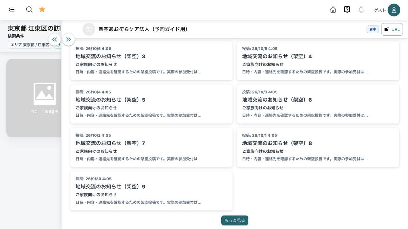Select the エリア 東京都 / 江東区 filter chip
The width and height of the screenshot is (408, 229).
coord(30,45)
